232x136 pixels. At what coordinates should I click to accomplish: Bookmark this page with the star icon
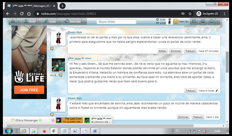pyautogui.click(x=190, y=14)
